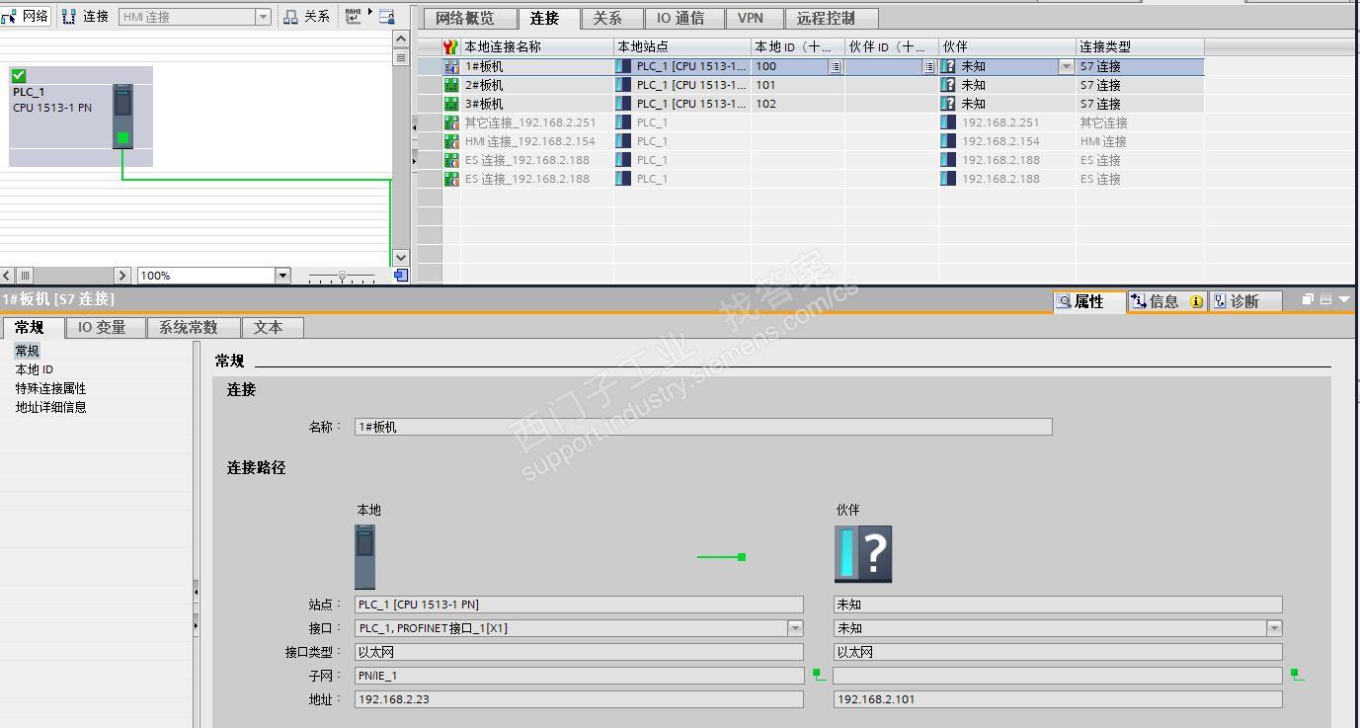The width and height of the screenshot is (1360, 728).
Task: Select the local ID 101 cell
Action: 798,85
